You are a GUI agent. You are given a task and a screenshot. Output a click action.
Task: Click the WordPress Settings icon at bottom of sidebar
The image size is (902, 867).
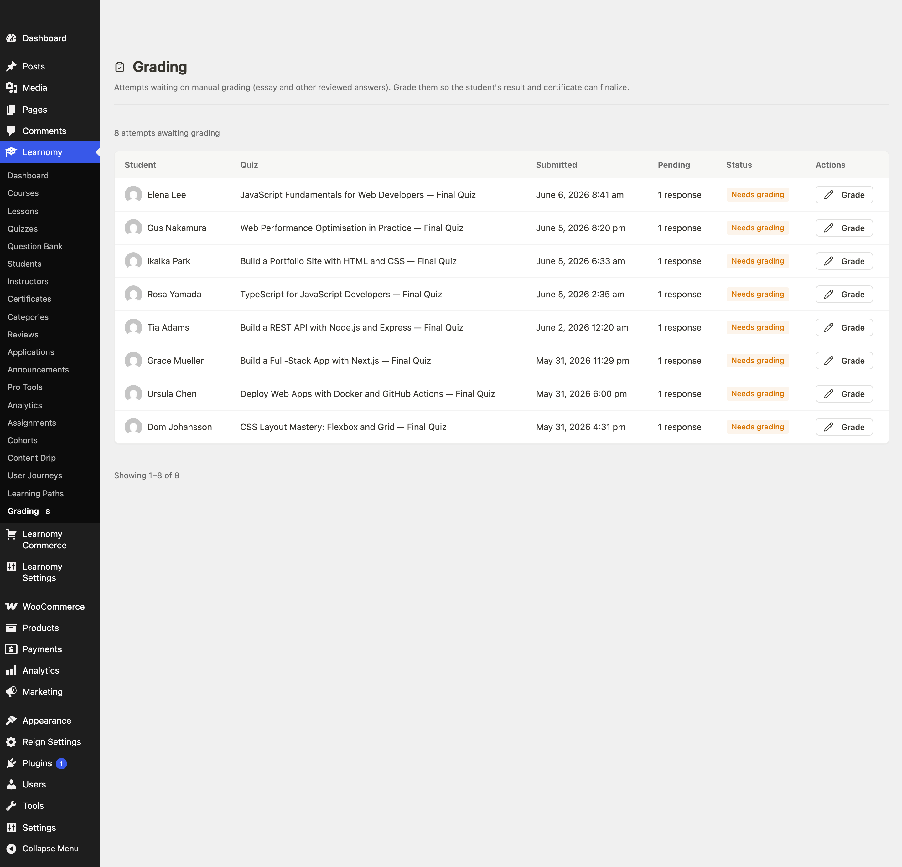[12, 828]
